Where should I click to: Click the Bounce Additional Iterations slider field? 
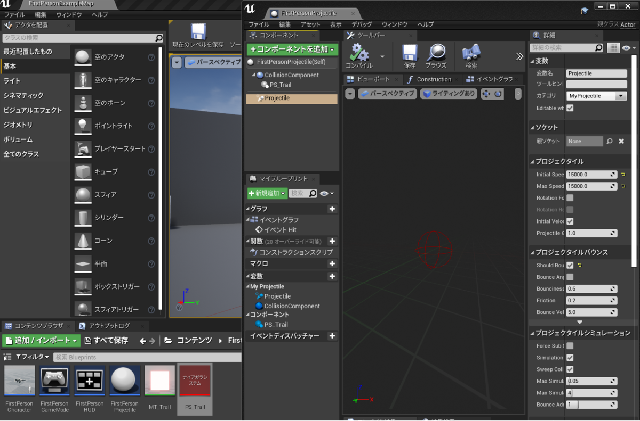[591, 405]
